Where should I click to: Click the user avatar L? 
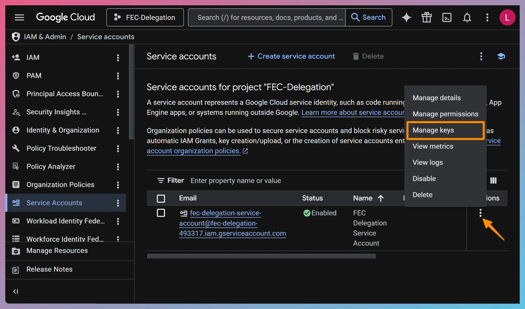[x=507, y=17]
